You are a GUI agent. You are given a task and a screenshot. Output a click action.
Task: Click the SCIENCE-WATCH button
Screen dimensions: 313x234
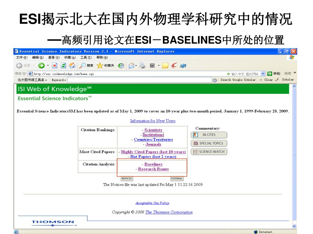tap(209, 152)
